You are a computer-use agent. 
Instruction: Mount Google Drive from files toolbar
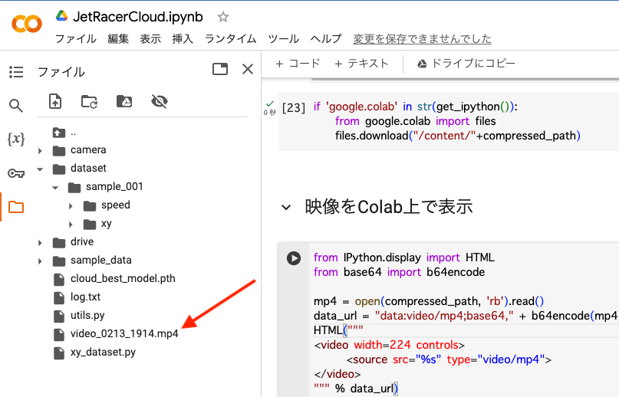(x=124, y=101)
